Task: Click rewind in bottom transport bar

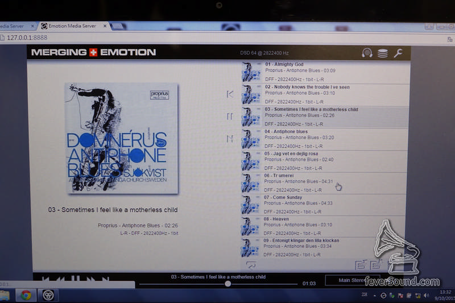Action: coord(60,279)
